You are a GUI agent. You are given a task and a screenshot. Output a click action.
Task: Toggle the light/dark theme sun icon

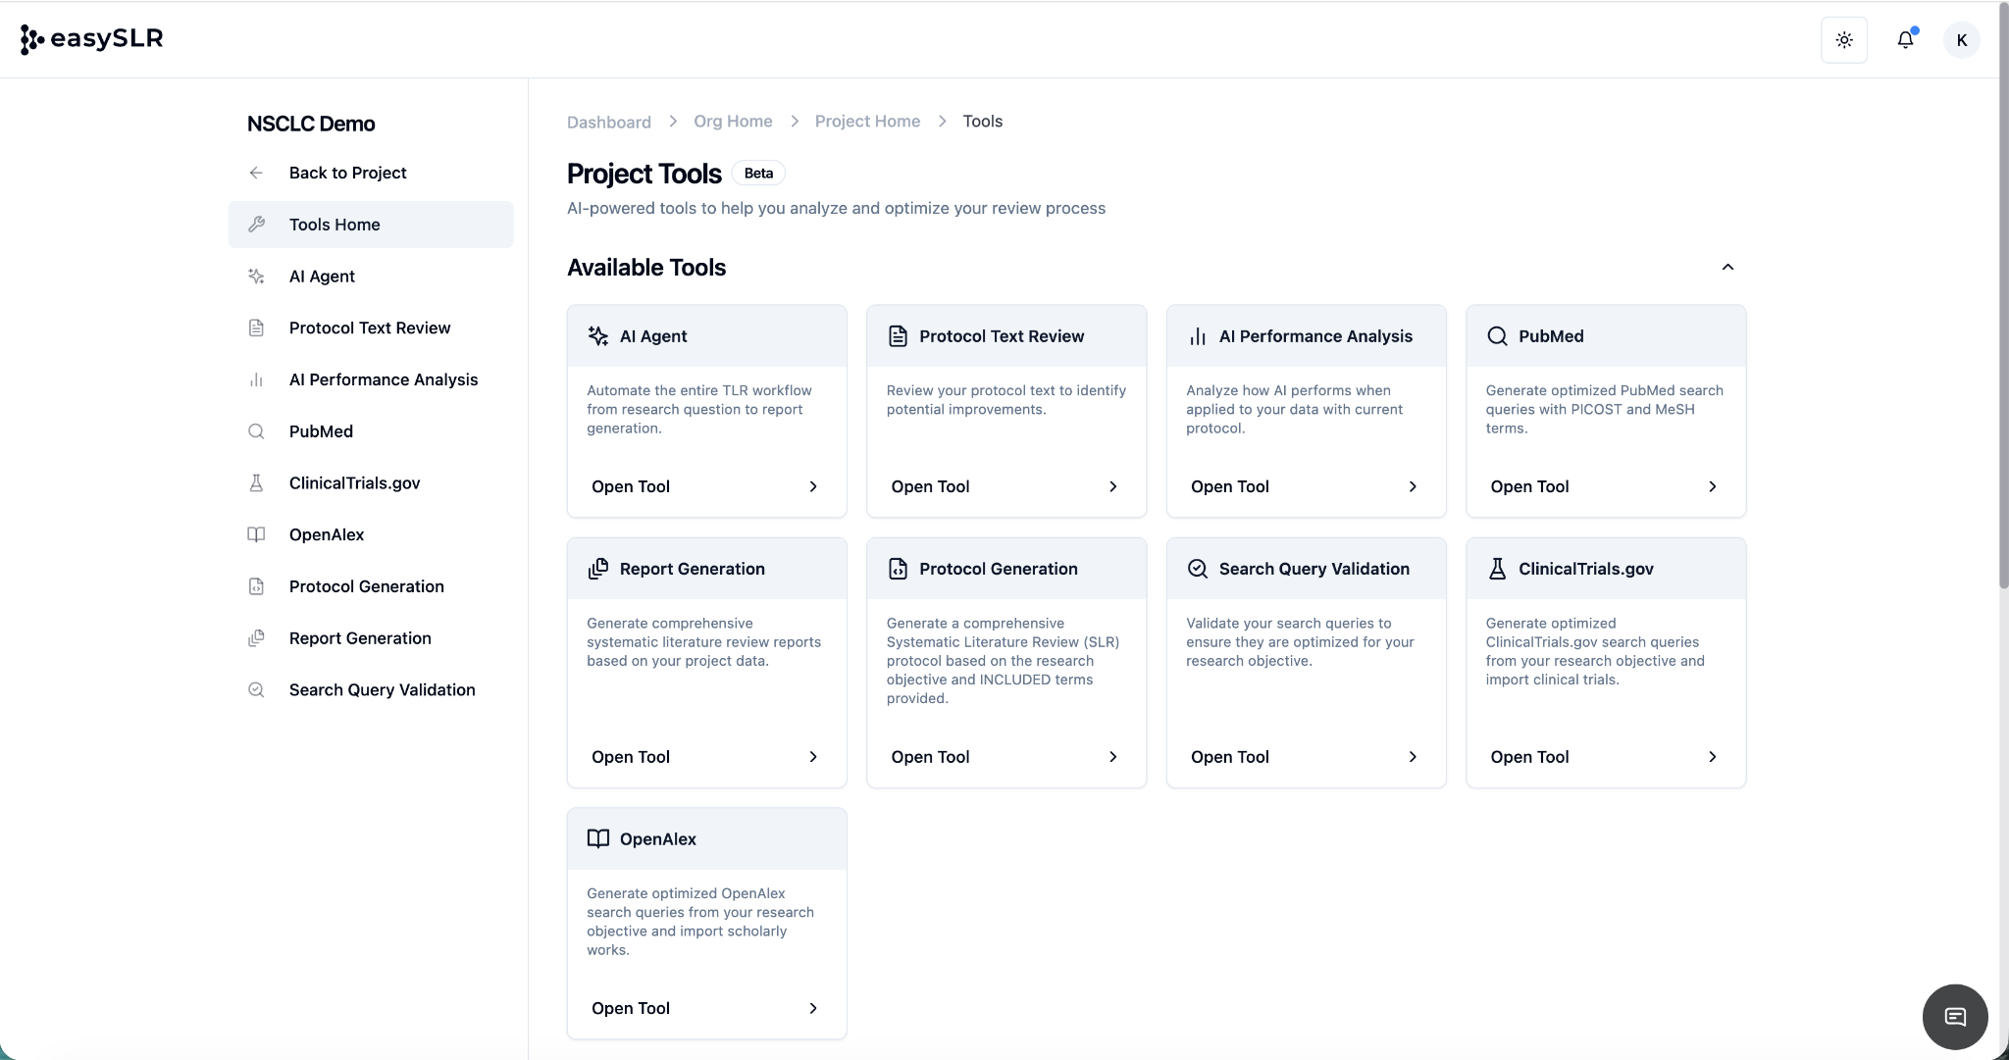click(1844, 40)
